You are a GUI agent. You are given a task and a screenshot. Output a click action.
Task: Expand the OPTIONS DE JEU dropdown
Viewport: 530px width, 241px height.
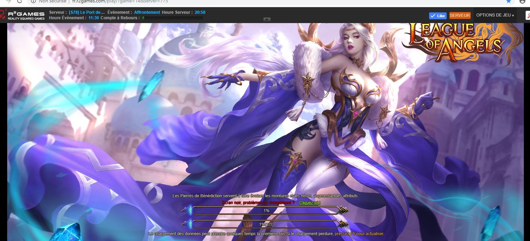tap(495, 15)
